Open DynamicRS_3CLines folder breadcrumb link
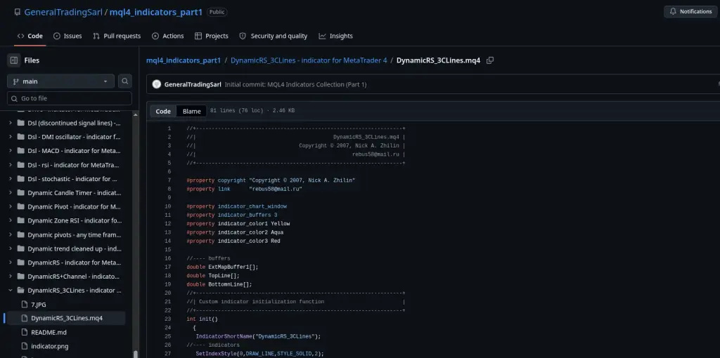The image size is (720, 358). [309, 60]
